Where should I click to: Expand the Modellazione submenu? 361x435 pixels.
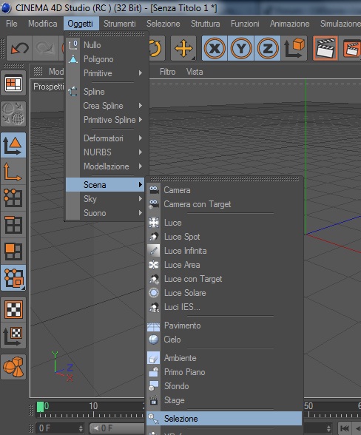[105, 166]
